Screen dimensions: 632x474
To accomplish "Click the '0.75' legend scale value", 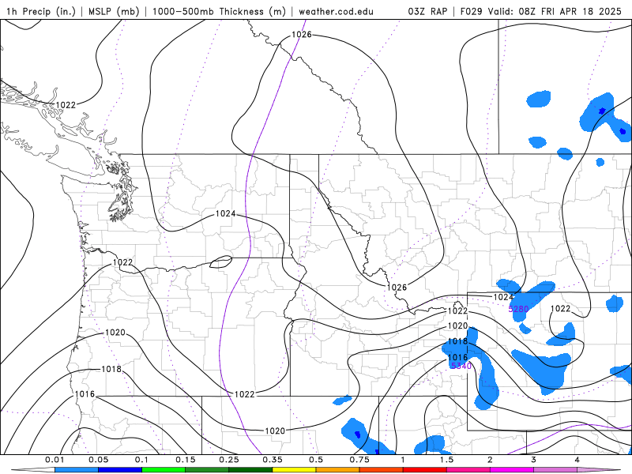I will [x=359, y=460].
